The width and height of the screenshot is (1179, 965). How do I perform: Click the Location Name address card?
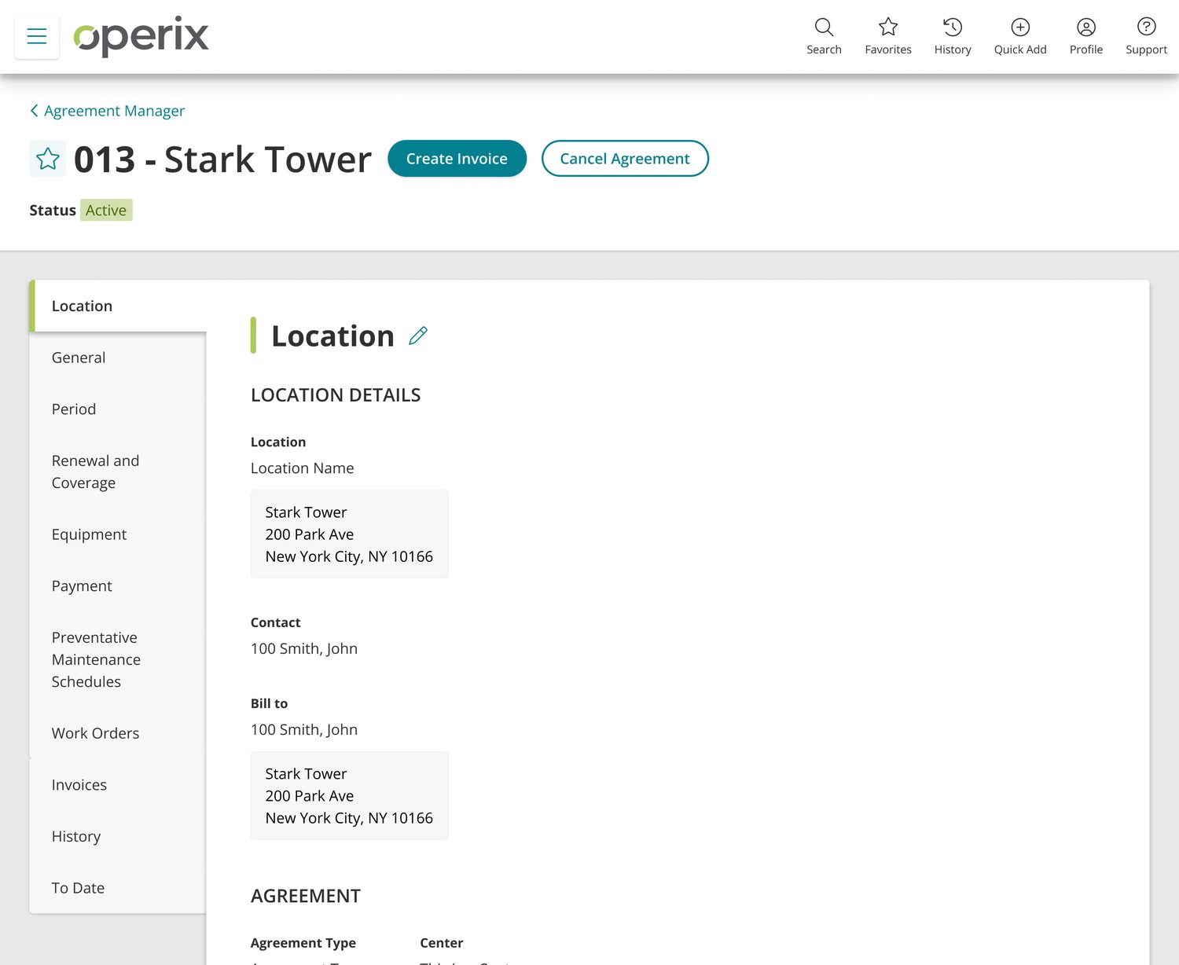[350, 534]
